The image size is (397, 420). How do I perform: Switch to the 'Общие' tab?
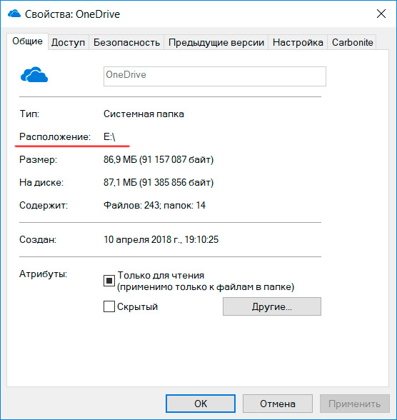pos(27,41)
